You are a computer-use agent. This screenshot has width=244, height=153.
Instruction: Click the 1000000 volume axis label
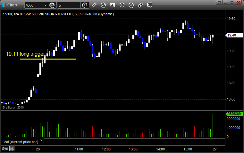[x=233, y=128]
